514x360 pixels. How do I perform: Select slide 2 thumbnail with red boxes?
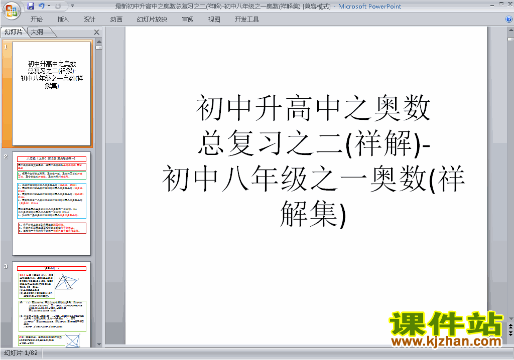pyautogui.click(x=52, y=204)
